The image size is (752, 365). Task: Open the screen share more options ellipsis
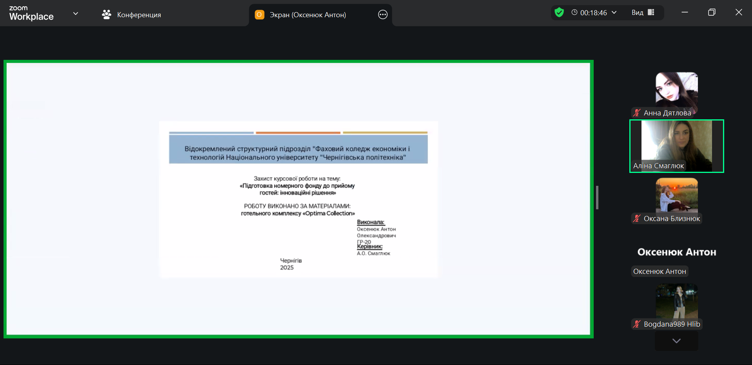click(x=382, y=15)
